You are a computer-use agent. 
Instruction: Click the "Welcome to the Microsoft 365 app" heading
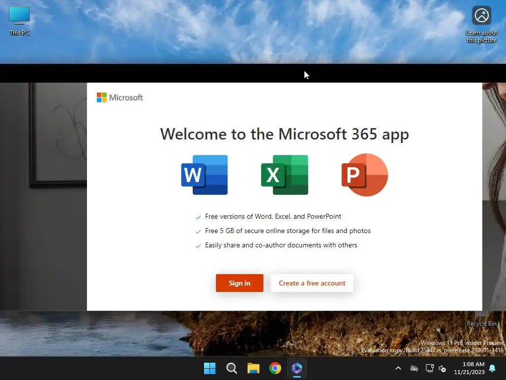pos(285,134)
